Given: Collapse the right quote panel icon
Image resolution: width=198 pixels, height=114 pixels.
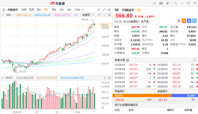Looking at the screenshot, I should (109, 10).
